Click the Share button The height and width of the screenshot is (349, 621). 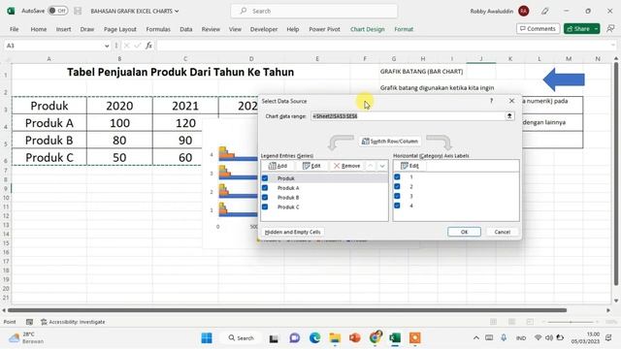point(578,28)
